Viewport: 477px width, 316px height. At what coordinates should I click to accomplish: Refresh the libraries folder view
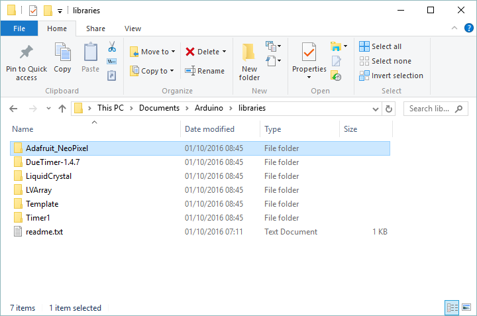[x=389, y=109]
